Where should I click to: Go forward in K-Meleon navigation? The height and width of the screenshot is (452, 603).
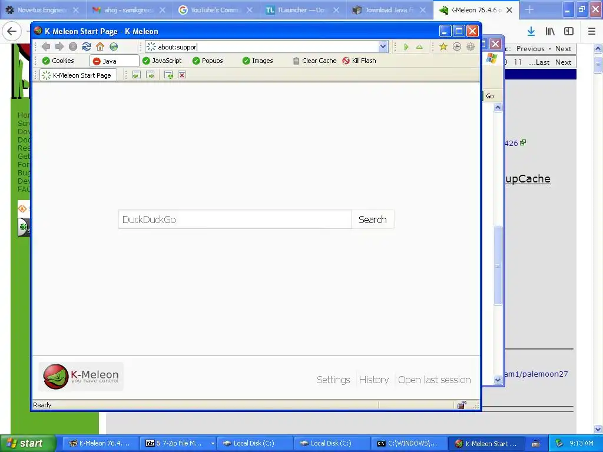point(59,46)
